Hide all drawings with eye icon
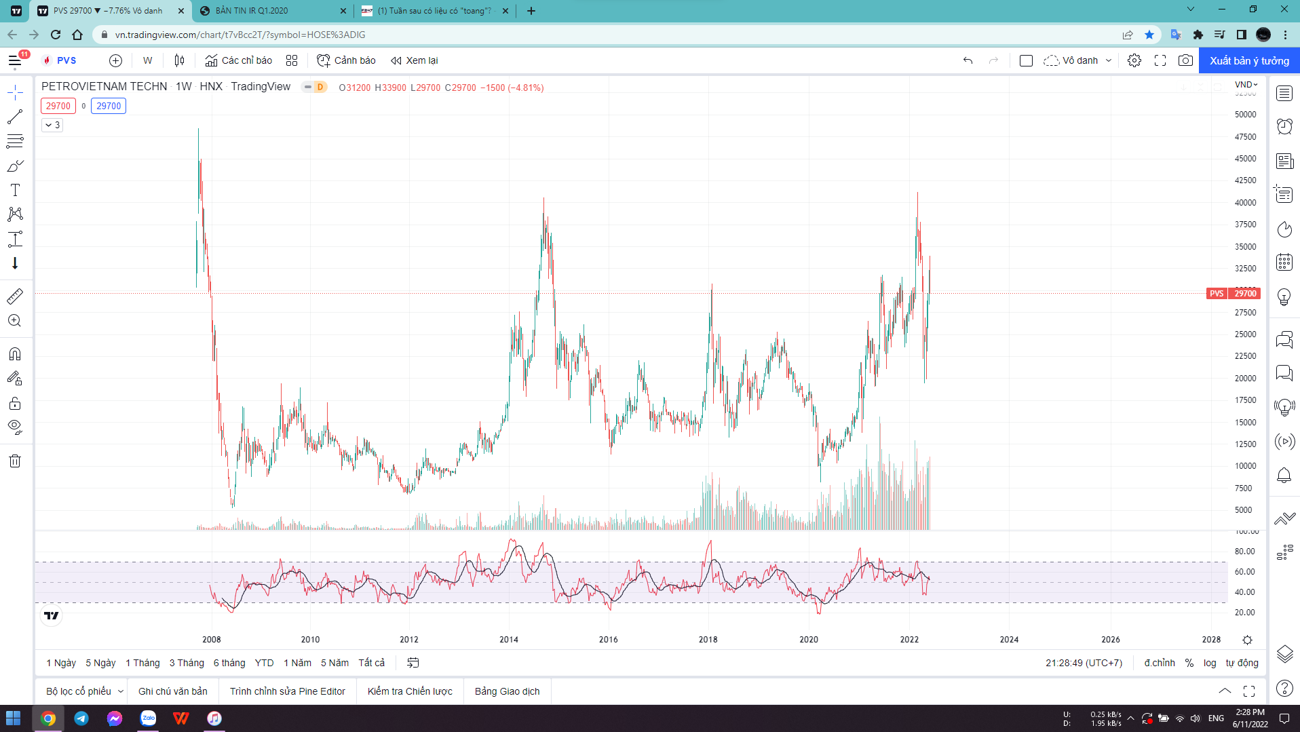 (15, 427)
